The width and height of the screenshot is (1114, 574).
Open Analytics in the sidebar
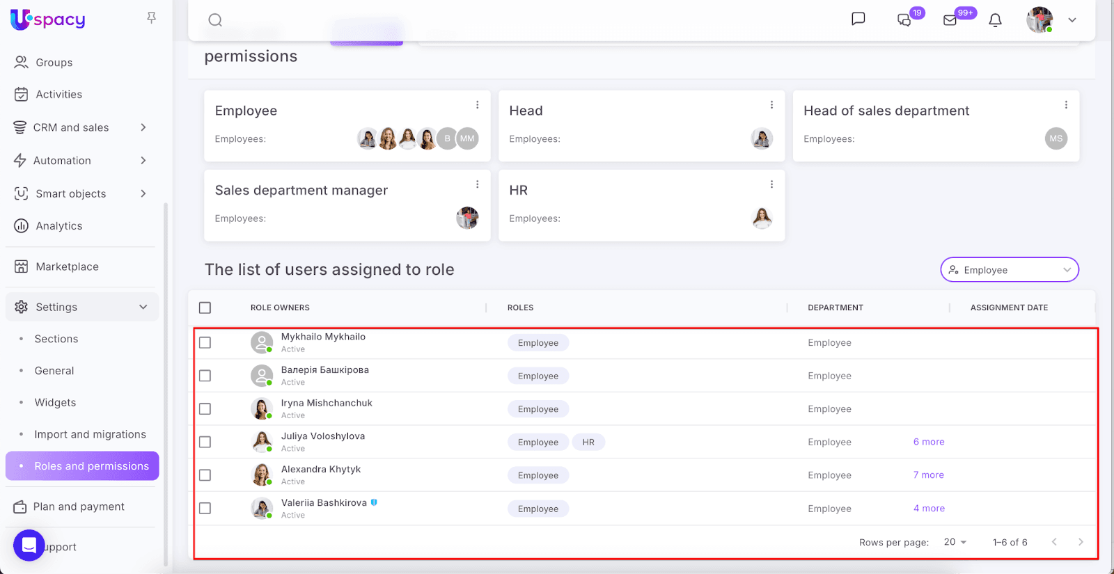(x=58, y=226)
